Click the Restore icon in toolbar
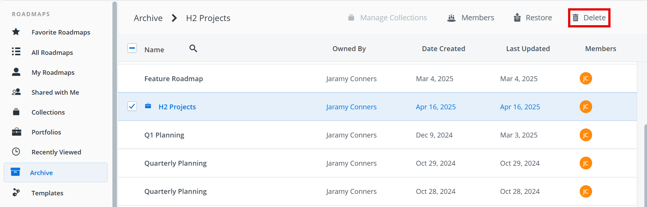This screenshot has width=647, height=207. coord(517,18)
